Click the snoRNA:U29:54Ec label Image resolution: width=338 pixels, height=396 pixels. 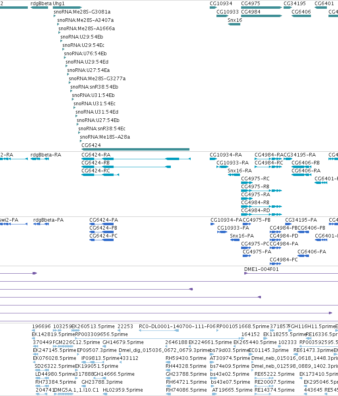(x=83, y=45)
